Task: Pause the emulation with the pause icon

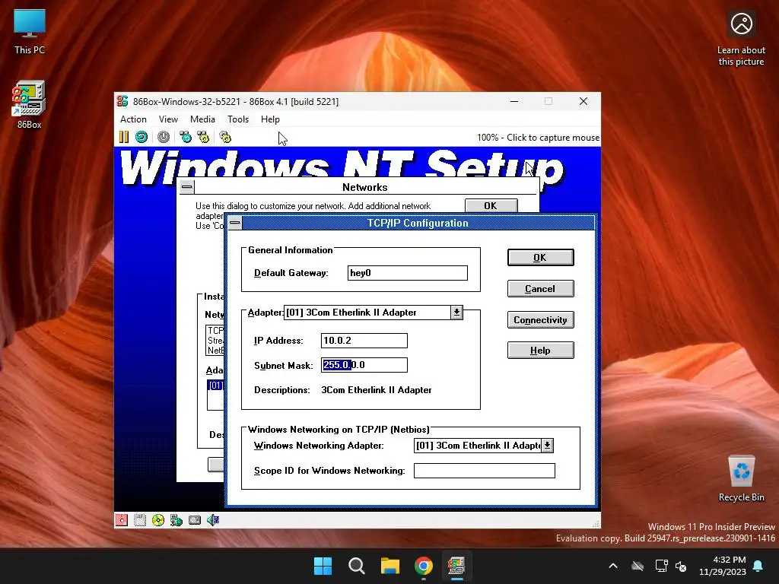Action: coord(124,137)
